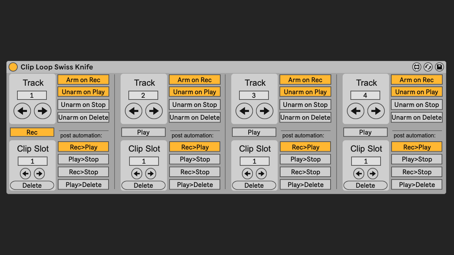This screenshot has height=255, width=454.
Task: Save the device preset with the disk icon
Action: point(439,67)
